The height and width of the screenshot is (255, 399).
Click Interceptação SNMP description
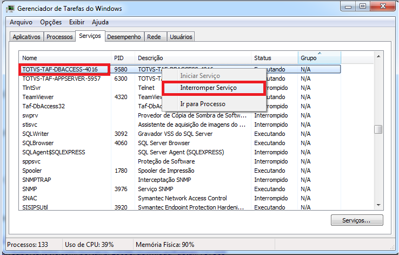pyautogui.click(x=164, y=180)
